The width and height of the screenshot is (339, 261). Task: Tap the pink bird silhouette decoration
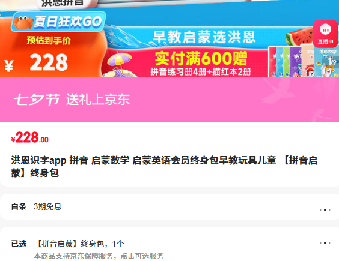point(279,91)
